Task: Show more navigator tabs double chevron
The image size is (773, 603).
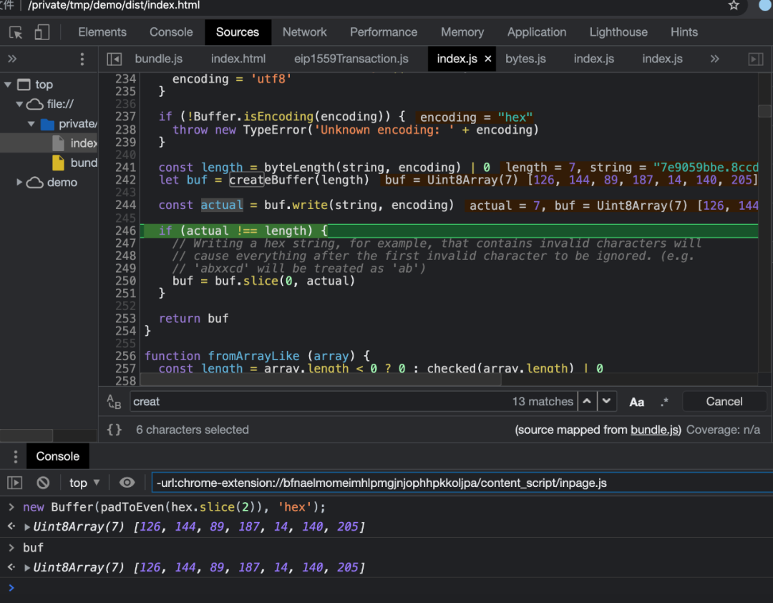Action: pos(12,59)
